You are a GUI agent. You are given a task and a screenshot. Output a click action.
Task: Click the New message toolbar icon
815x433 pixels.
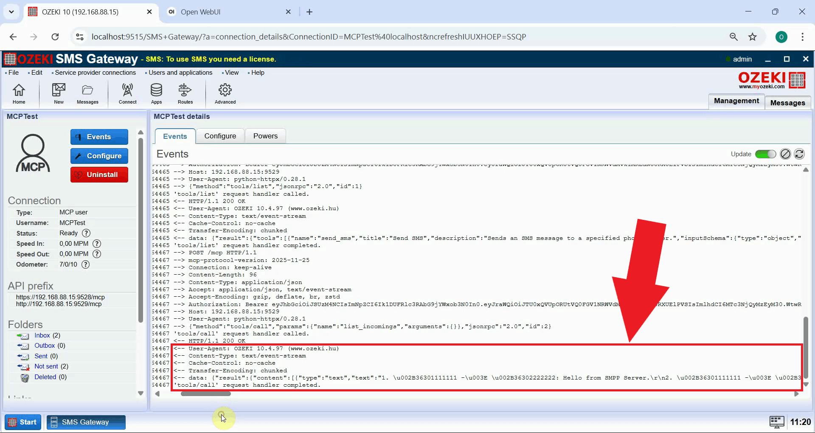click(x=59, y=93)
